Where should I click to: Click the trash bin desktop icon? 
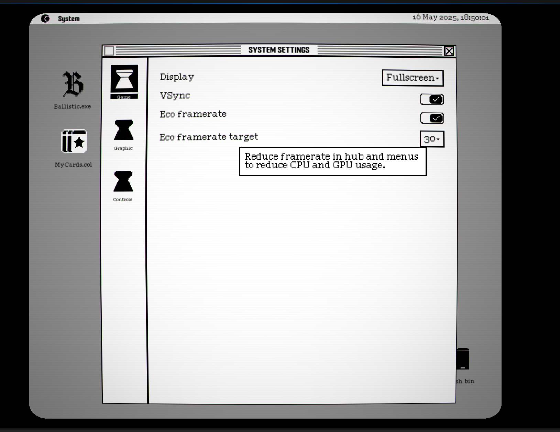click(463, 359)
